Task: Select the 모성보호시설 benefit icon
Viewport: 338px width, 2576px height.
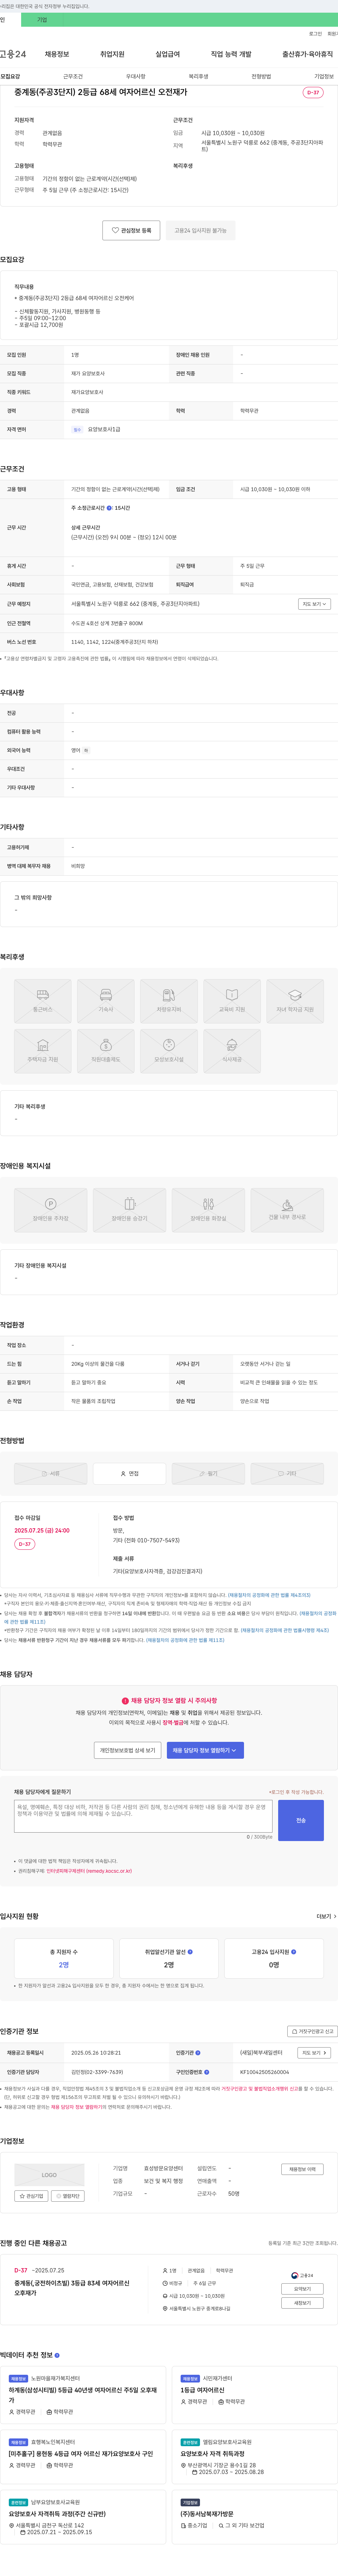Action: (x=169, y=1050)
